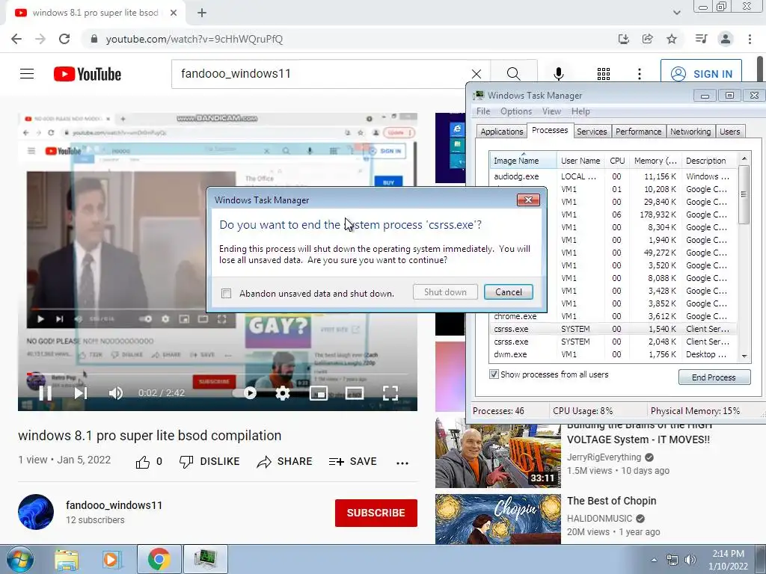Mute the video player volume
The width and height of the screenshot is (766, 574).
click(x=116, y=393)
